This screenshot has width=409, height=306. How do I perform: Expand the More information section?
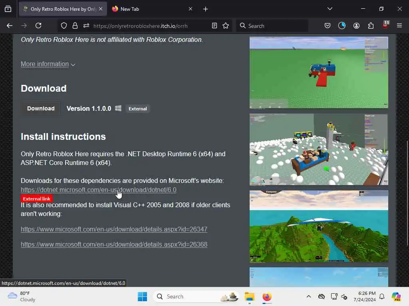click(48, 64)
